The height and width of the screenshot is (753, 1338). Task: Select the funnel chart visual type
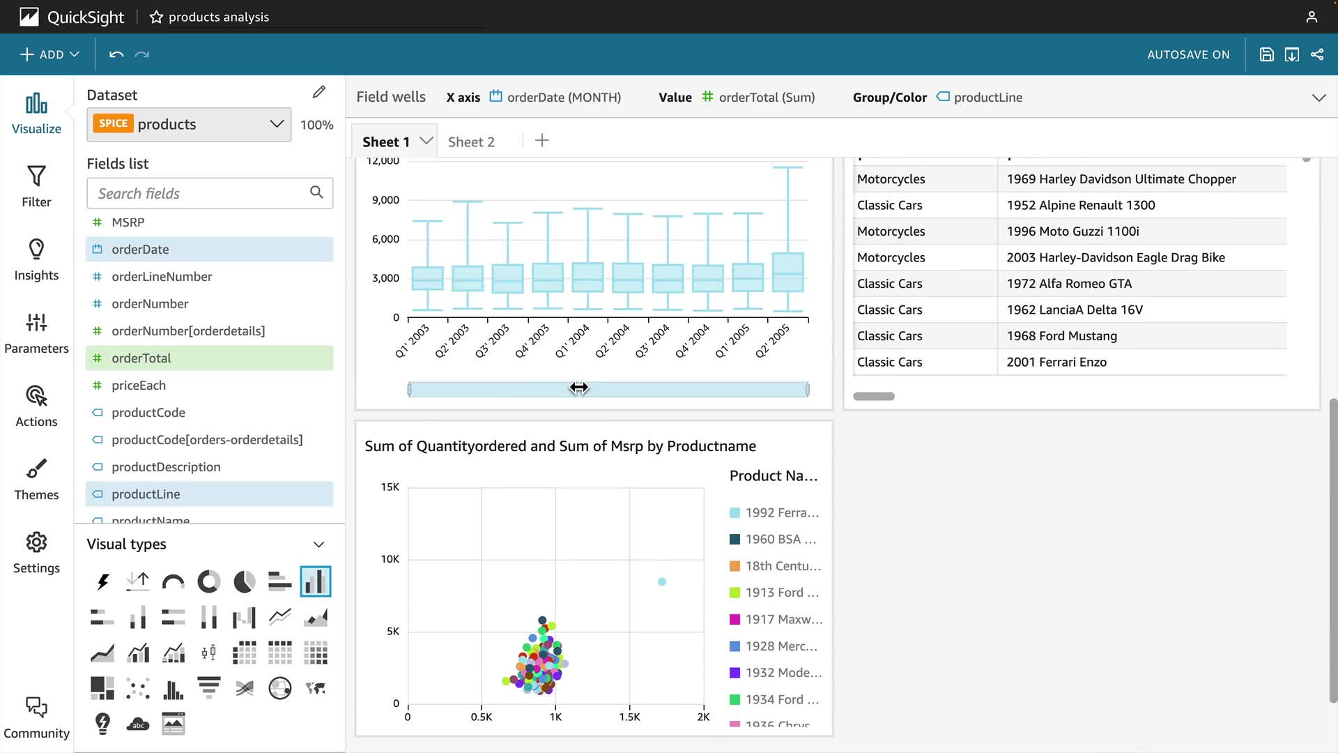[208, 688]
